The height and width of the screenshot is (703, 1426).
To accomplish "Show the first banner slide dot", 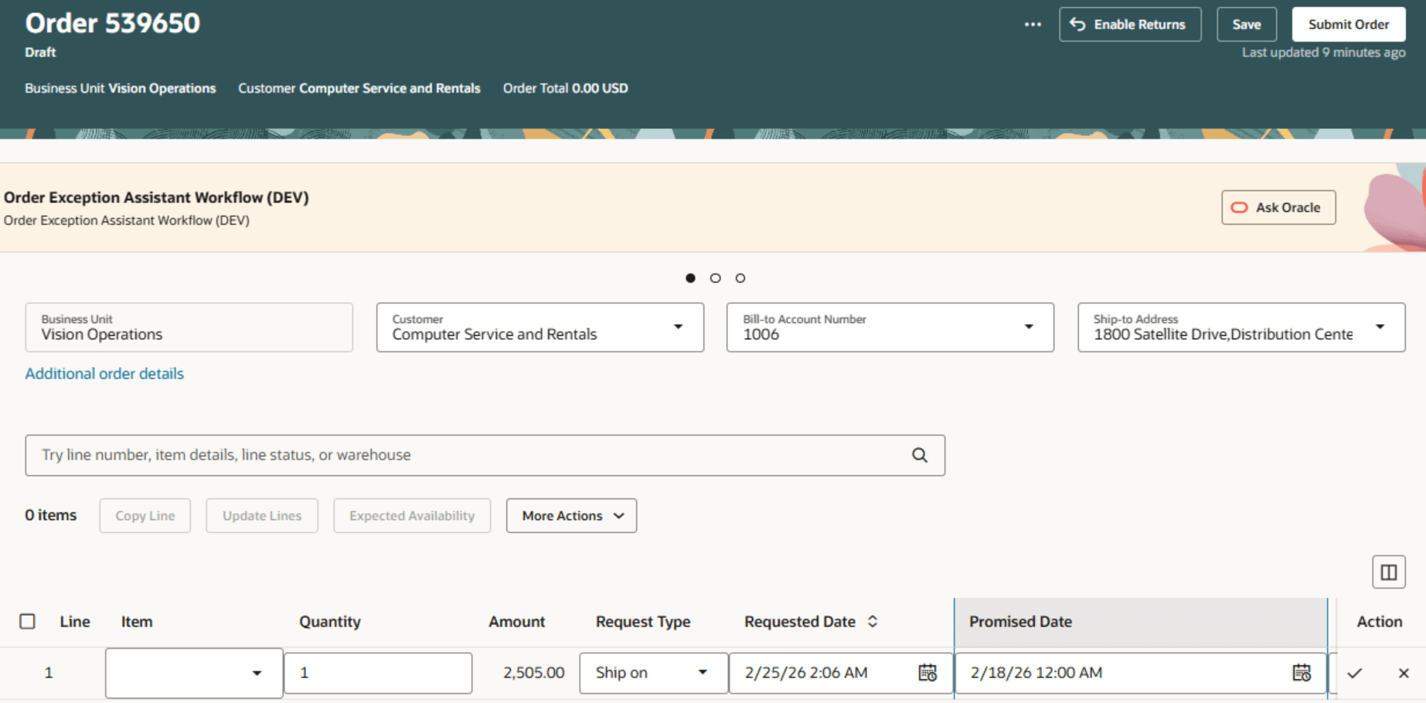I will [x=690, y=278].
